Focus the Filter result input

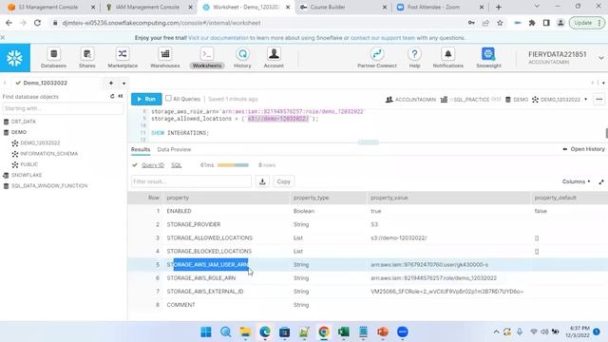click(x=191, y=181)
